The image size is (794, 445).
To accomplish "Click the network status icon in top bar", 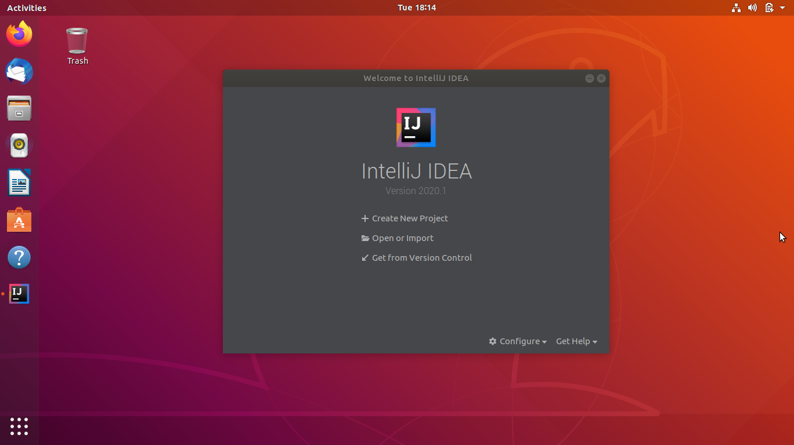I will 736,8.
